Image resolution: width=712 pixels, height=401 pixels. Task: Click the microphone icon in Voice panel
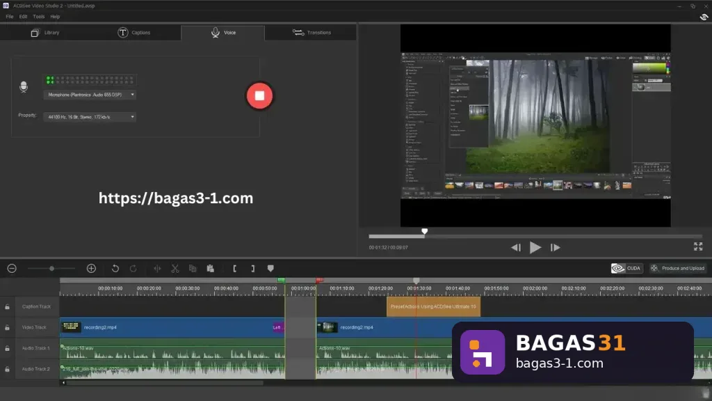point(24,86)
